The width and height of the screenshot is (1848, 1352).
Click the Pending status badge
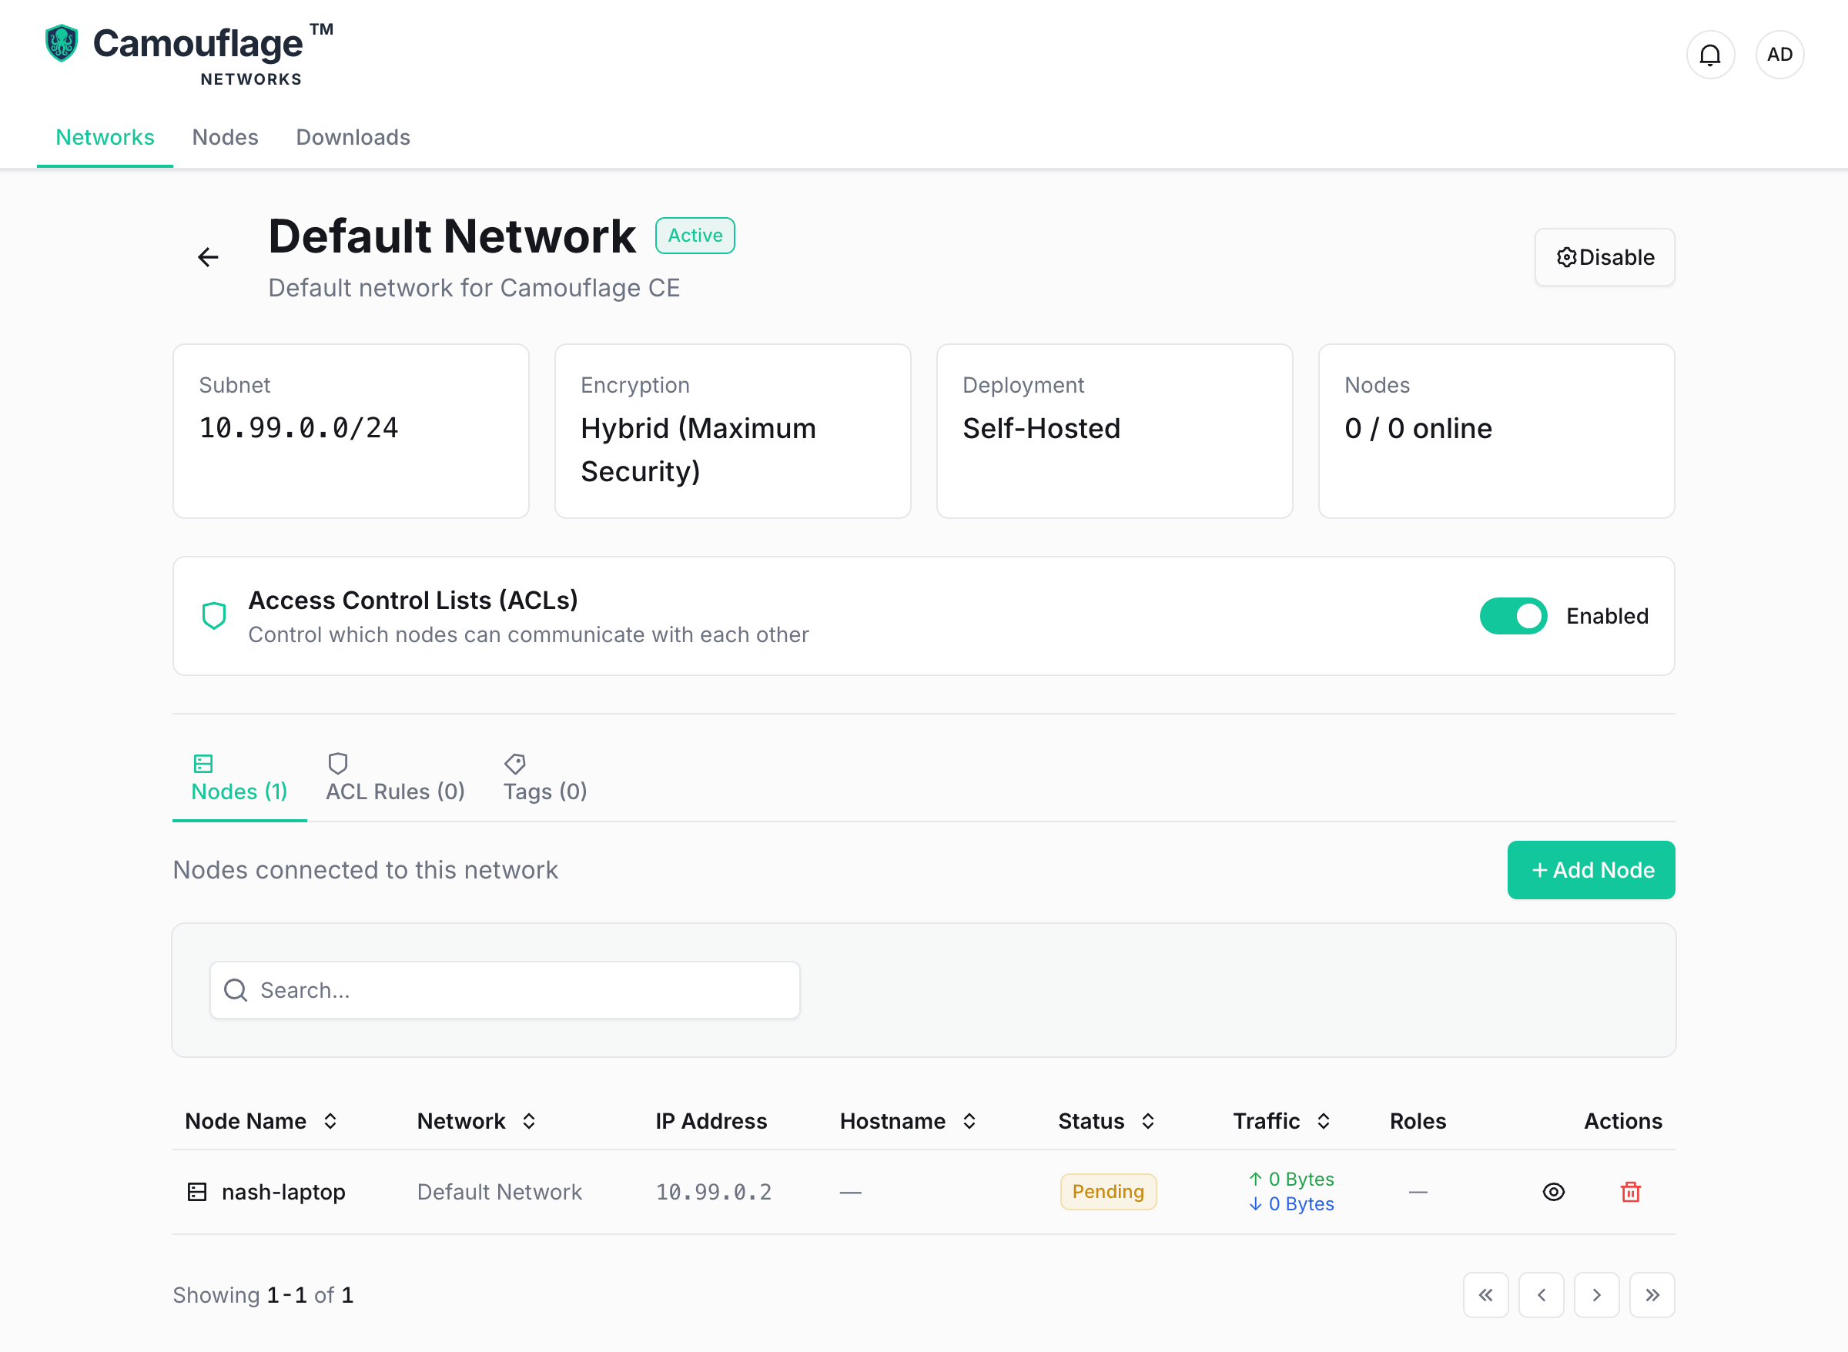click(1108, 1192)
